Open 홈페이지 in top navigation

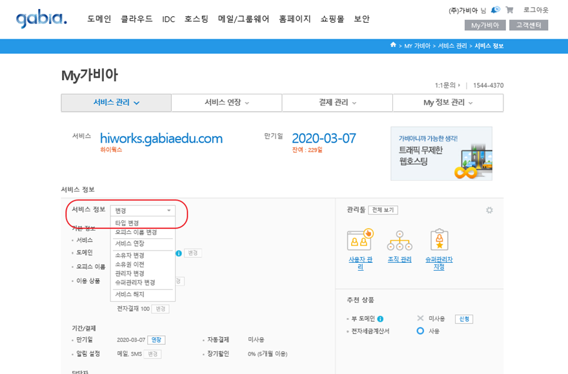pyautogui.click(x=295, y=19)
